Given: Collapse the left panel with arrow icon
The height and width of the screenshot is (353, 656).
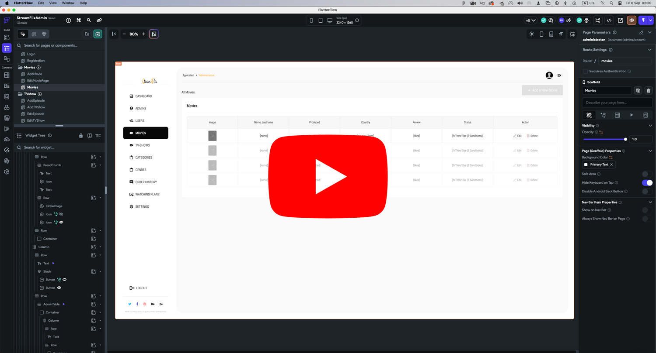Looking at the screenshot, I should click(x=114, y=34).
